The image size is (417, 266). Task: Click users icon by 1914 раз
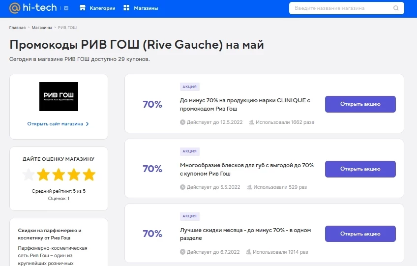pos(248,252)
